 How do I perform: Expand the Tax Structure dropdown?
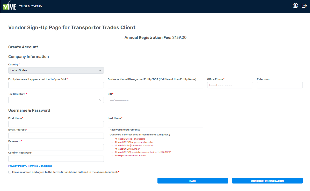click(56, 100)
